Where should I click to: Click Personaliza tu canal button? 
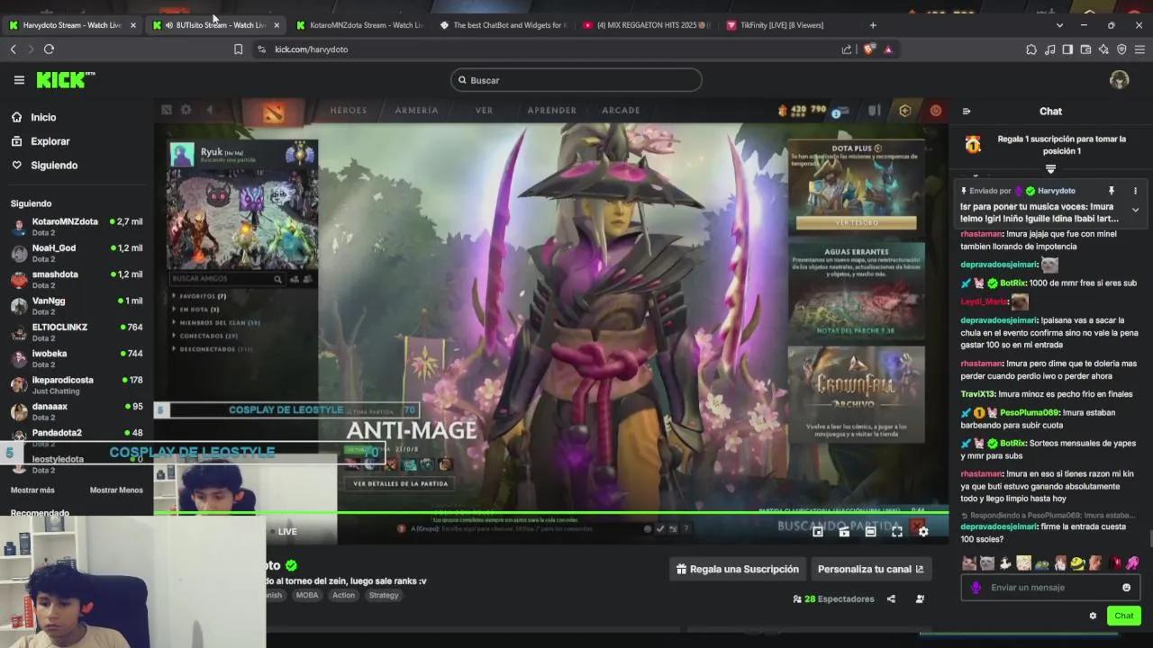(870, 569)
